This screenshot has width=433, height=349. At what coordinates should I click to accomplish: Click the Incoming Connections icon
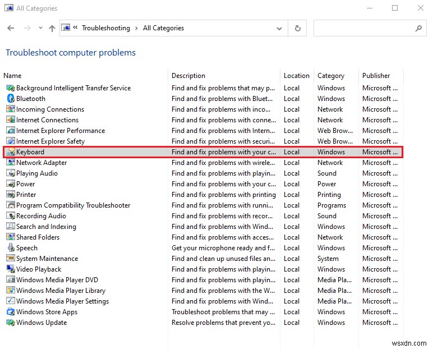pyautogui.click(x=11, y=109)
